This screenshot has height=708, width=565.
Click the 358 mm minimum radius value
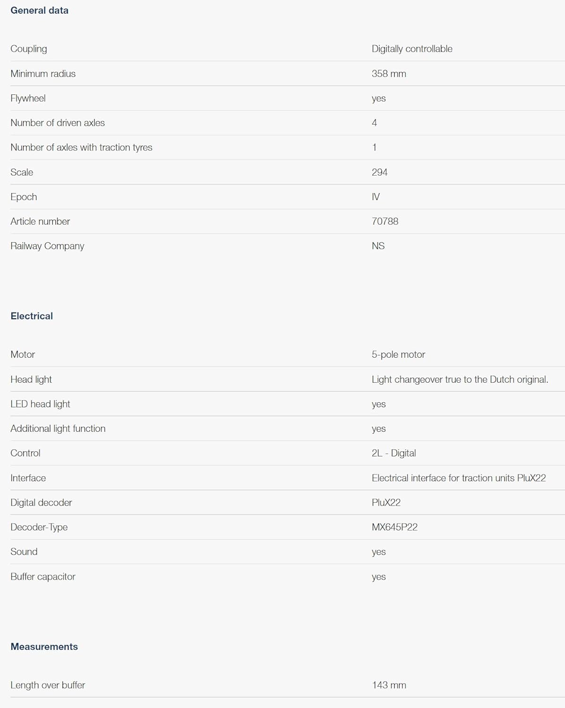click(x=389, y=74)
